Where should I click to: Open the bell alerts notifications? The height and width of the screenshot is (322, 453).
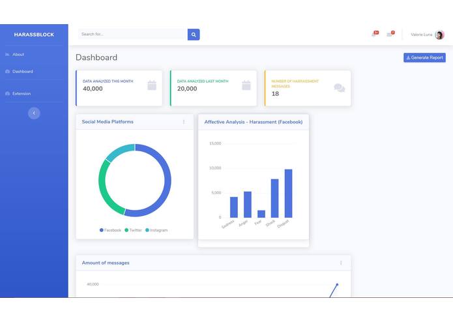tap(375, 34)
